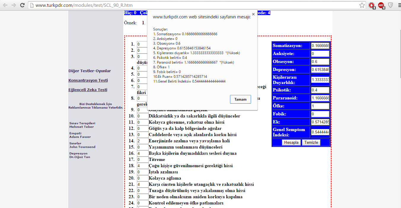Viewport: 401px width, 208px height.
Task: Open the Eğlenceli Zeka Testi link
Action: 88,90
